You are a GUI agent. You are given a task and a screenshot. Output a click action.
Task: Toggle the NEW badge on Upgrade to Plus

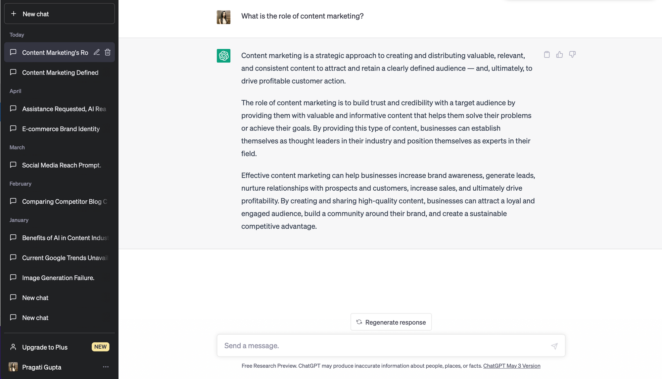101,347
